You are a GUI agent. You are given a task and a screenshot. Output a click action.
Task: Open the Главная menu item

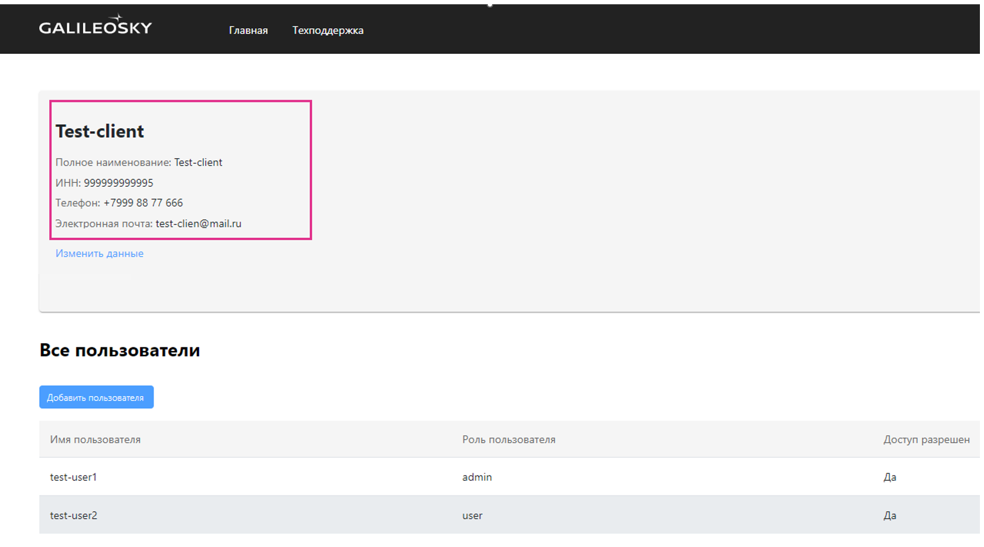point(248,30)
